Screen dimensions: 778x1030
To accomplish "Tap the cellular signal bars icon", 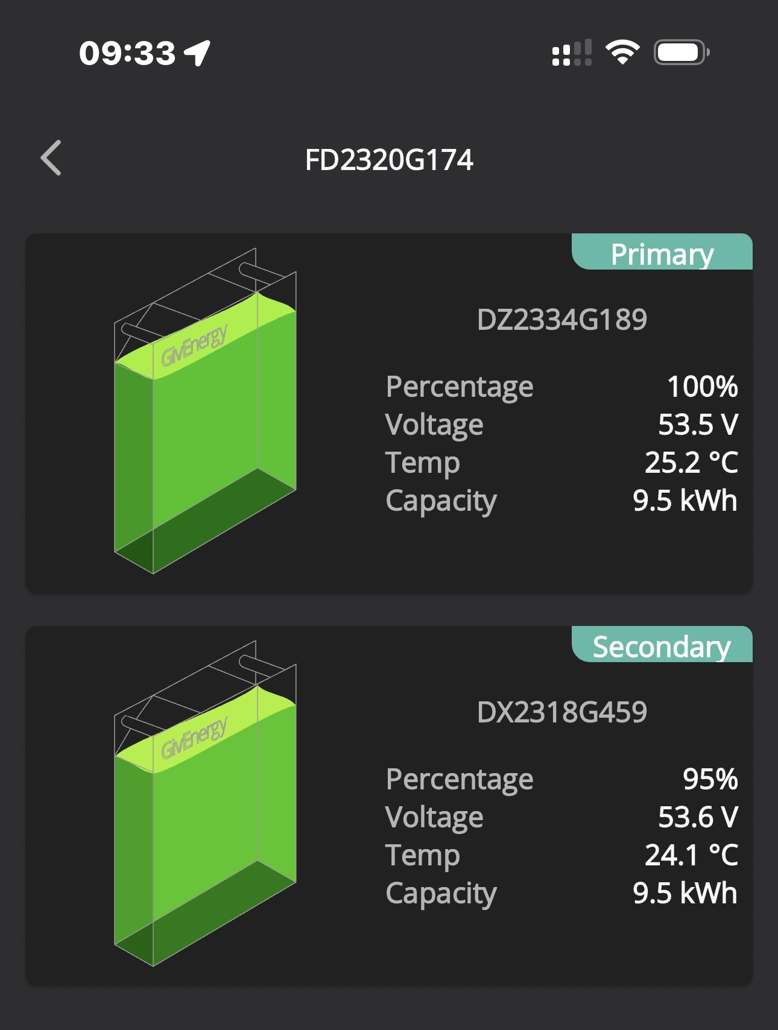I will pos(572,52).
